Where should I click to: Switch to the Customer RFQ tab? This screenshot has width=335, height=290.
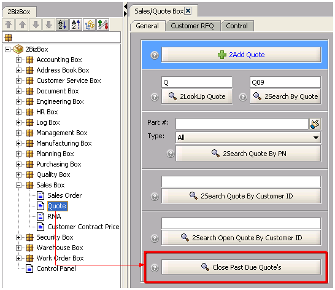click(x=192, y=26)
